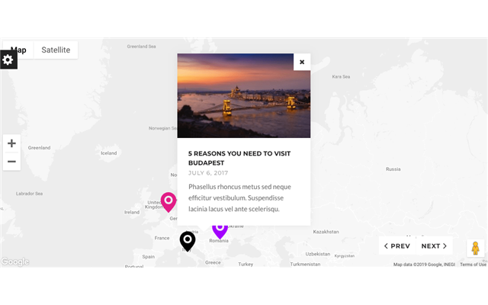This screenshot has width=488, height=305.
Task: Select the Street View pegman icon
Action: [x=475, y=249]
